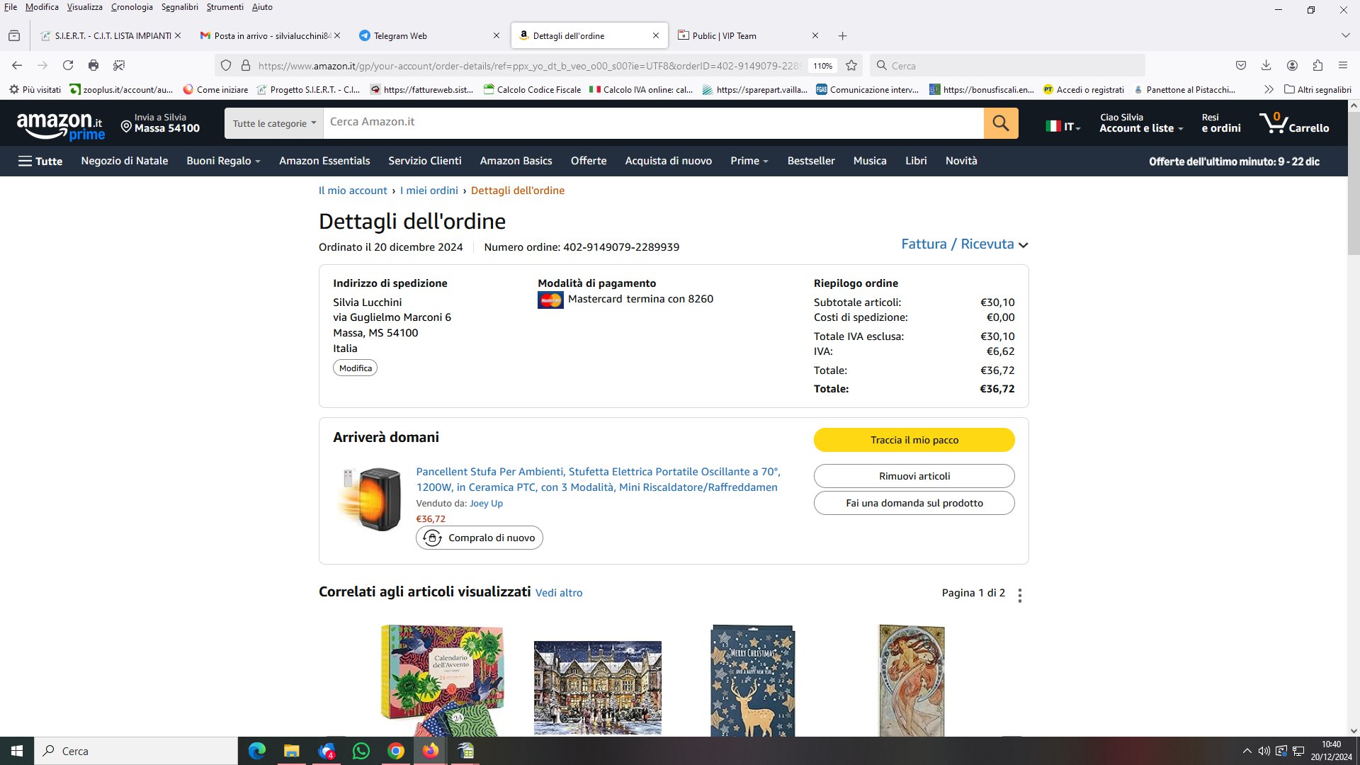Click the Amazon search magnifier button
Viewport: 1360px width, 765px height.
pos(1001,123)
